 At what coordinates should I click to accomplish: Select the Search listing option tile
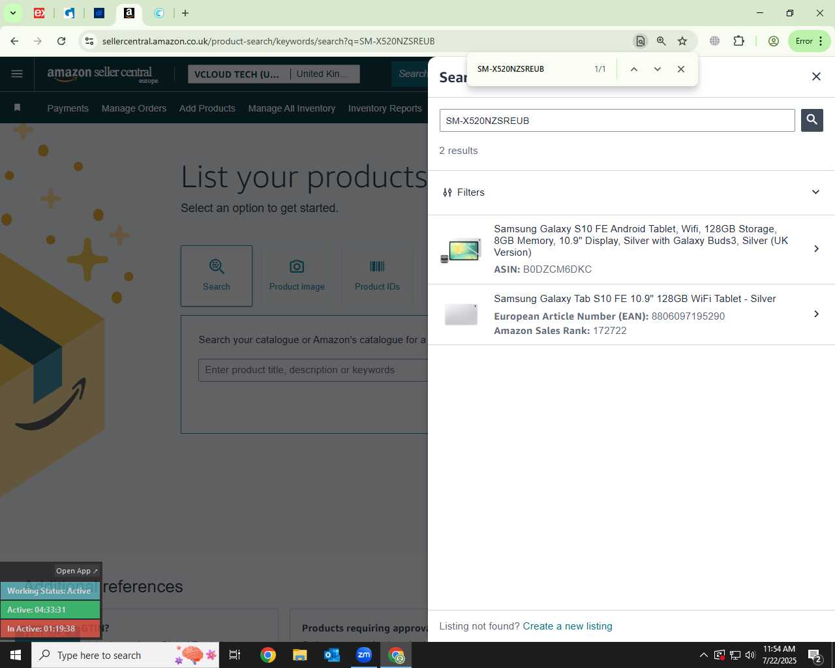click(x=217, y=276)
